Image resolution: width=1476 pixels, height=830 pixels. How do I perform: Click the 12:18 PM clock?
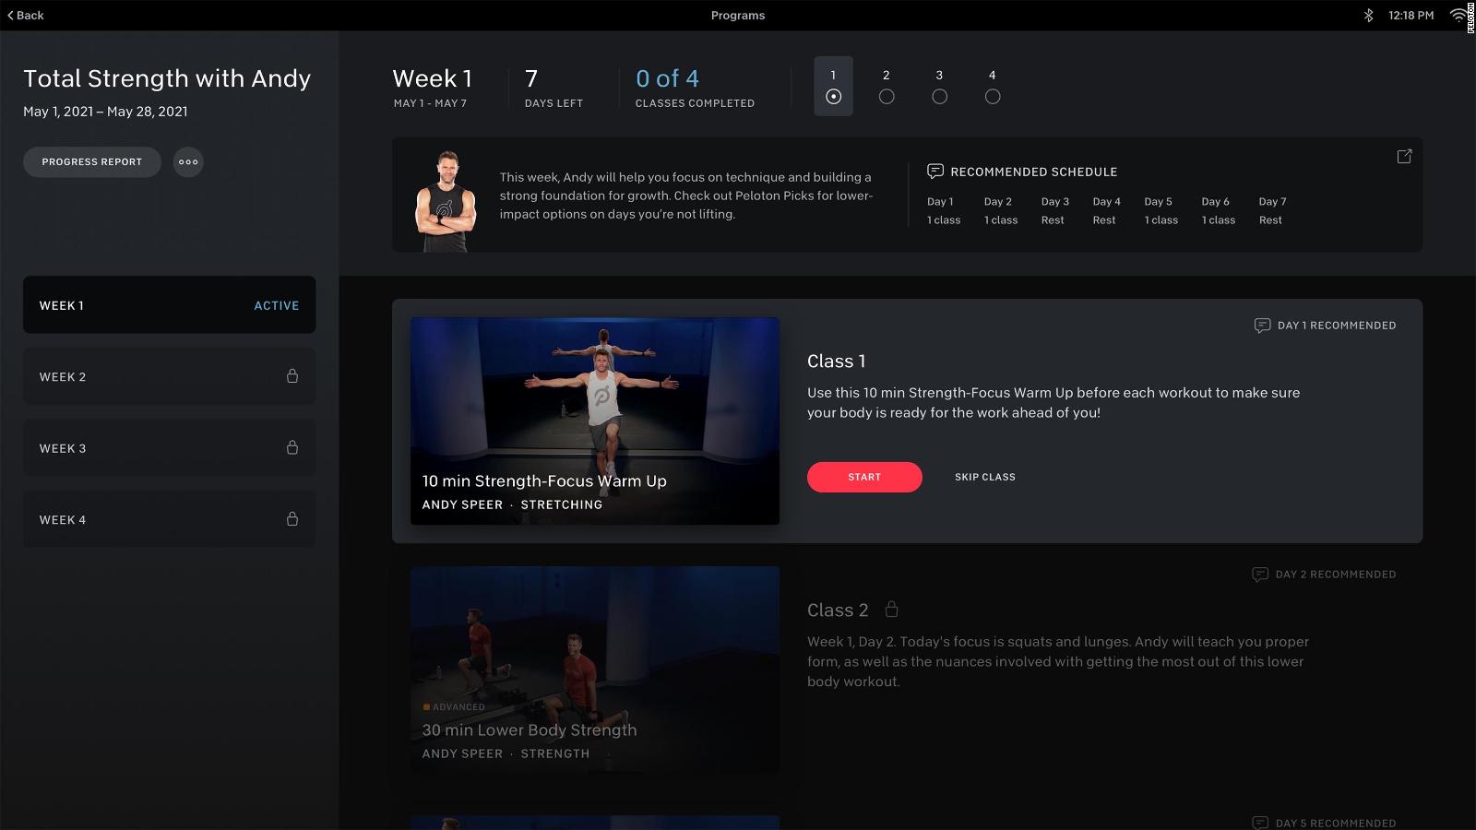(1411, 15)
